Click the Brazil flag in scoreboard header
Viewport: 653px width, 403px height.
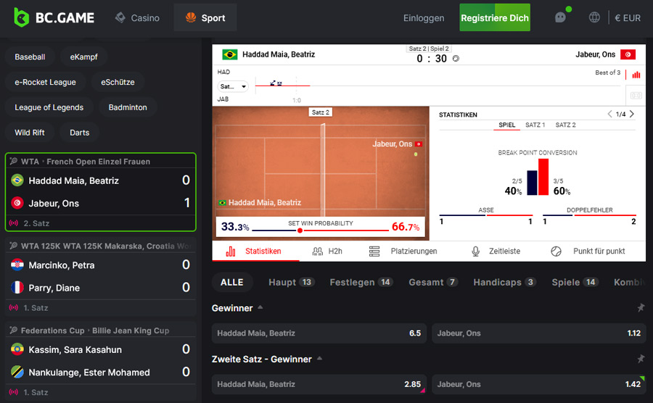tap(230, 54)
